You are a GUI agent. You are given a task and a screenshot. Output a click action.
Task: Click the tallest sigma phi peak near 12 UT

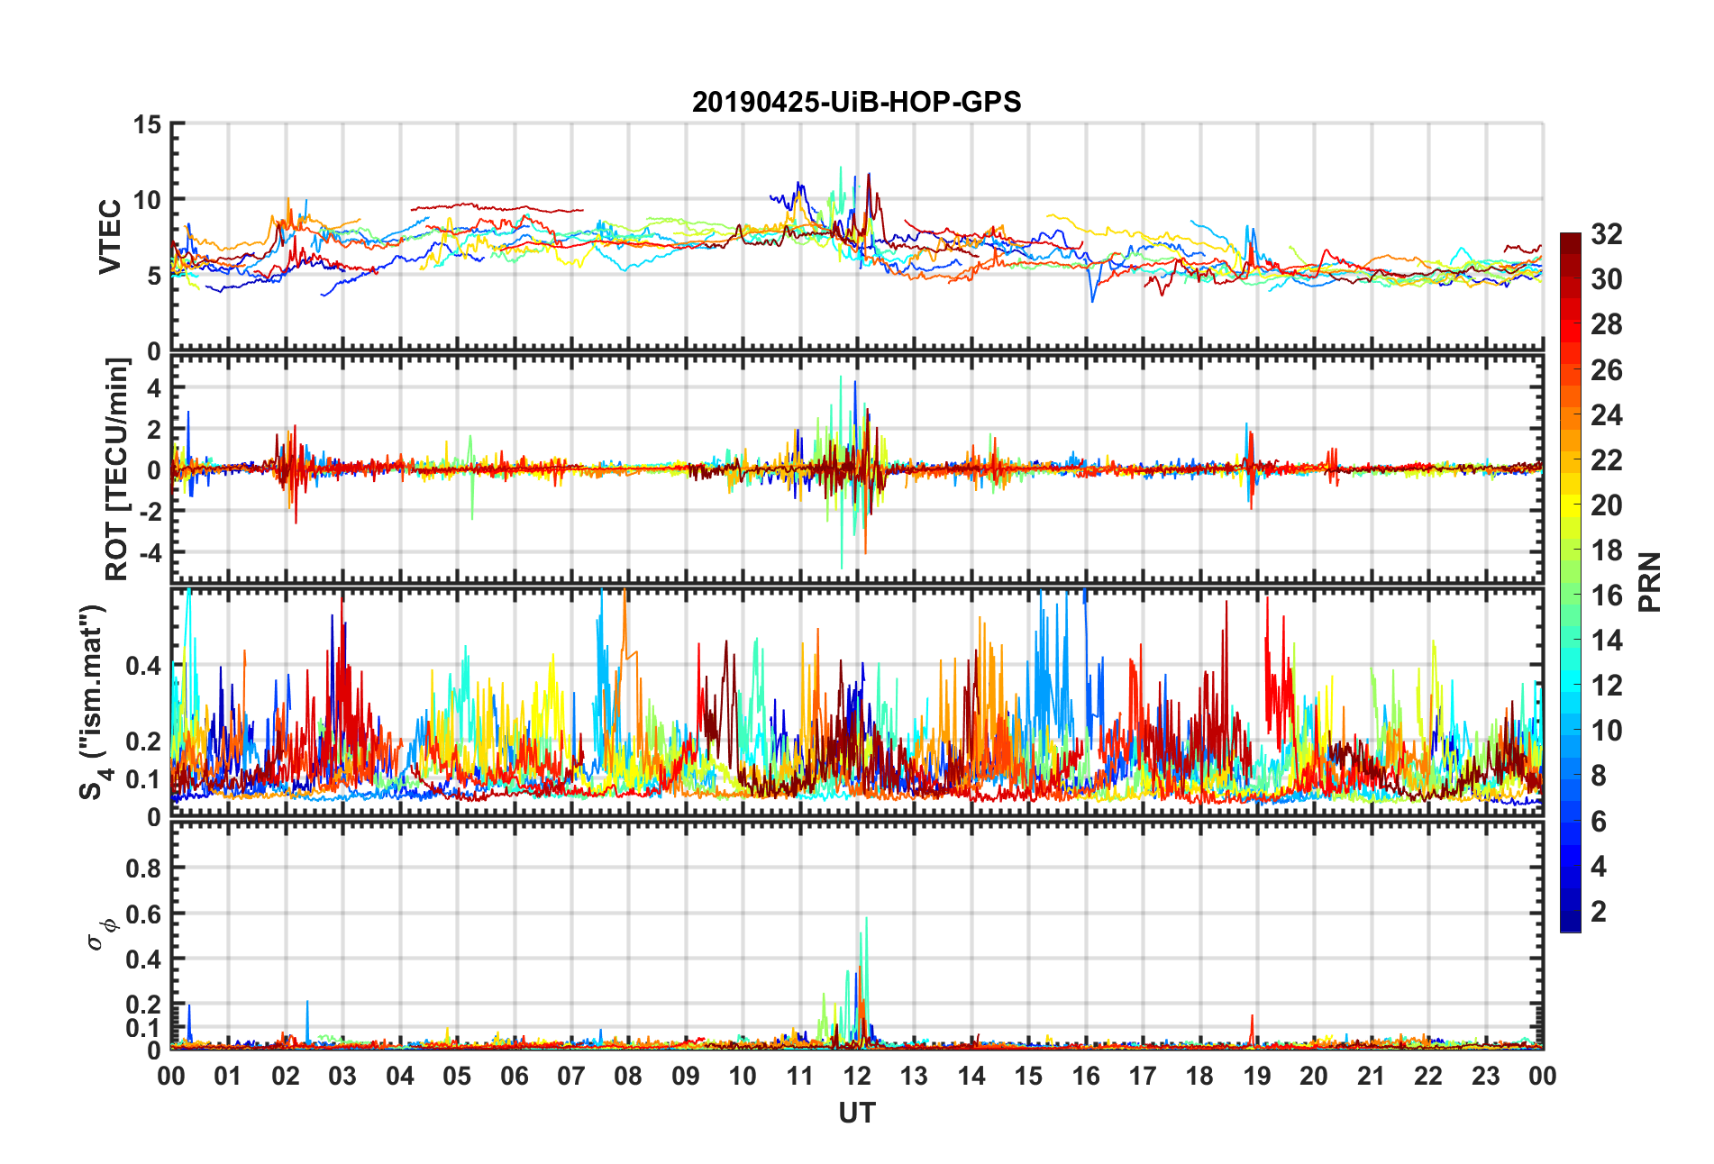point(866,919)
